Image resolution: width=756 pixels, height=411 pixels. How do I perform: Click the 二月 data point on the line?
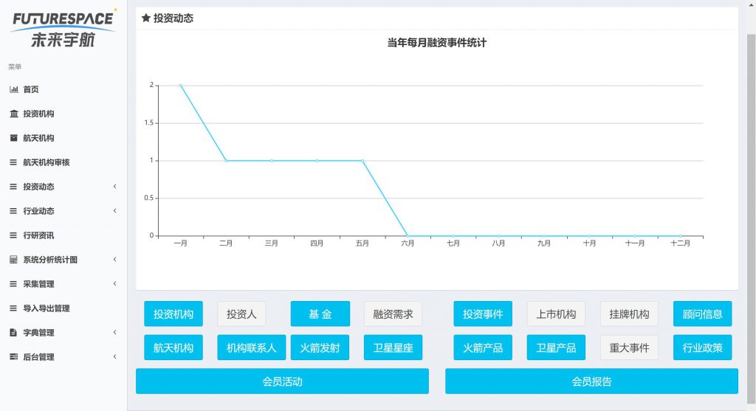[x=226, y=160]
